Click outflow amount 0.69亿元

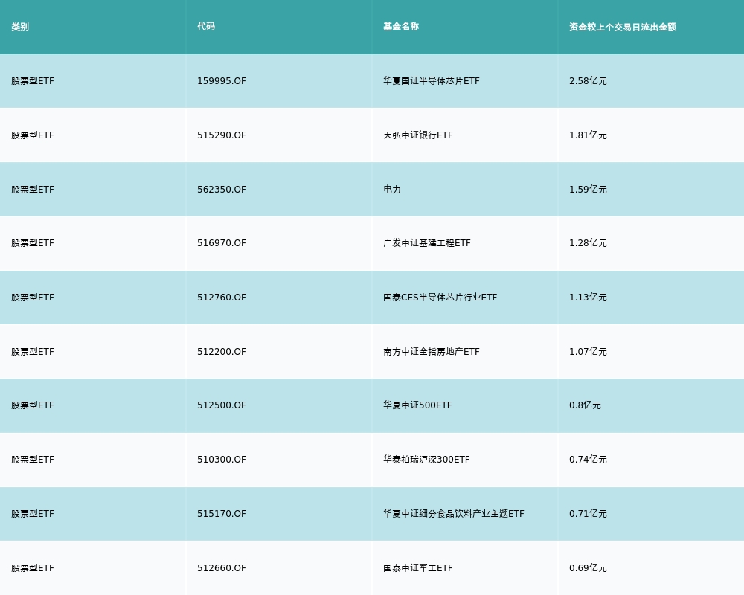click(x=588, y=568)
